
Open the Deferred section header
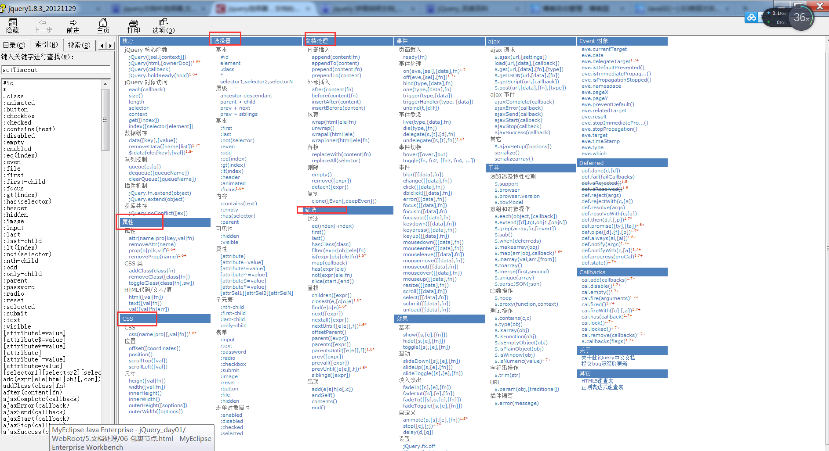pos(622,163)
